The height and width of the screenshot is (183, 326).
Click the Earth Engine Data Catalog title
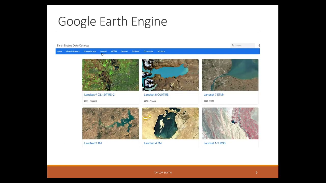tap(73, 45)
